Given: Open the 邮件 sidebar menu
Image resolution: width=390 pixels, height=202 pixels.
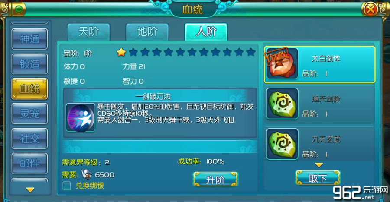Looking at the screenshot, I should pyautogui.click(x=29, y=163).
